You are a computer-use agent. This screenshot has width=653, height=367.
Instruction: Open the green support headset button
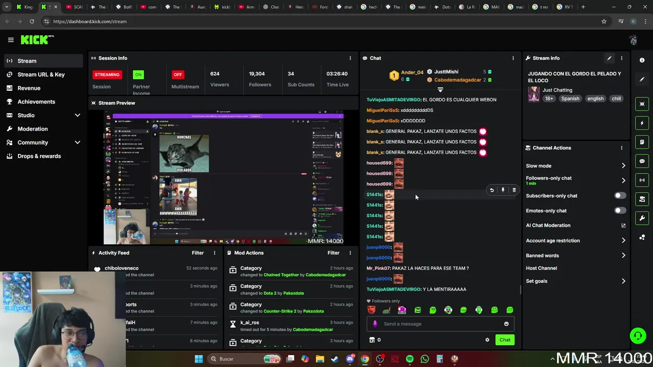pos(638,335)
